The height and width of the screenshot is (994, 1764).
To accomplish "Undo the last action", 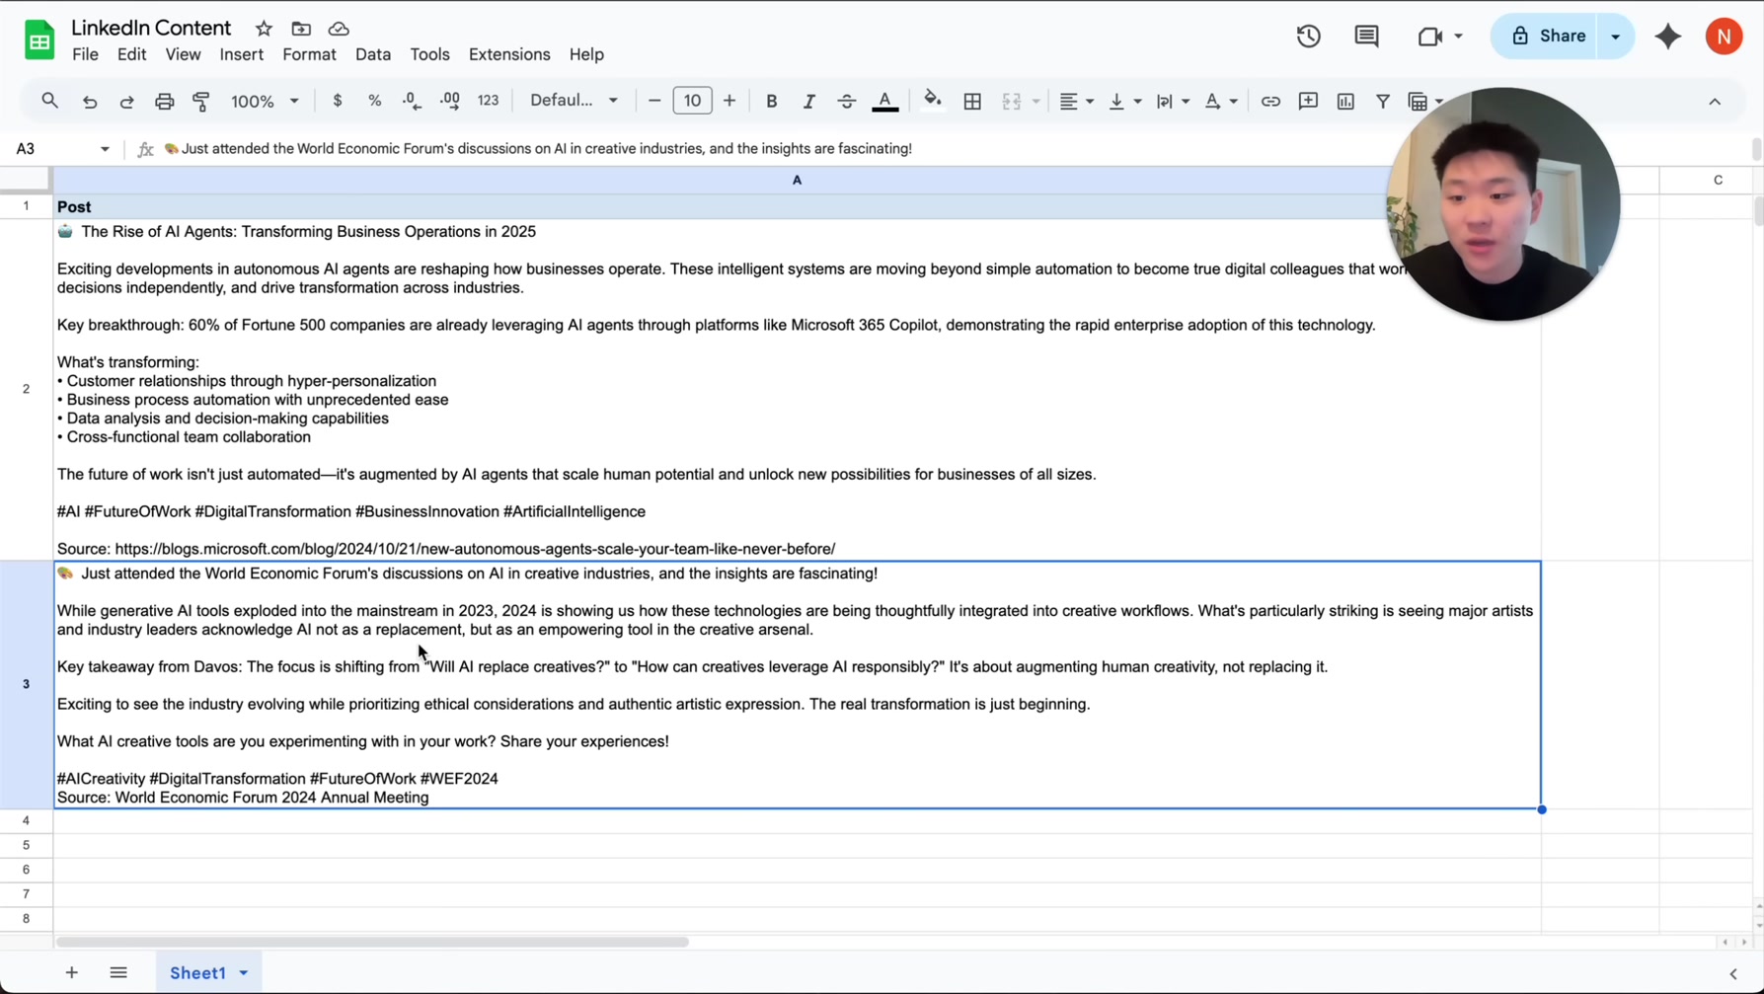I will [90, 101].
